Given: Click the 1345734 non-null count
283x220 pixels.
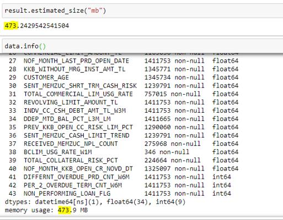Looking at the screenshot, I should [174, 78].
